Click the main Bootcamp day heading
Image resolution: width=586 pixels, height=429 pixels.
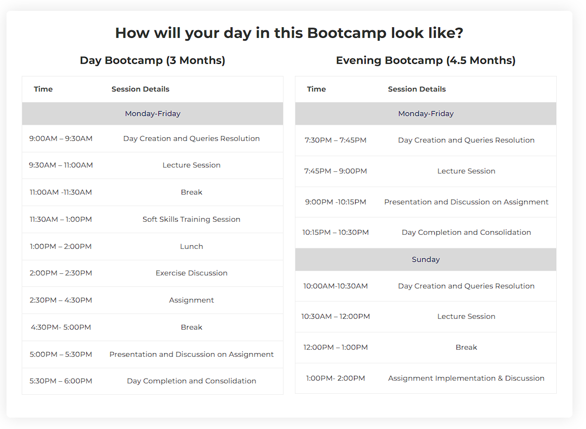coord(289,33)
